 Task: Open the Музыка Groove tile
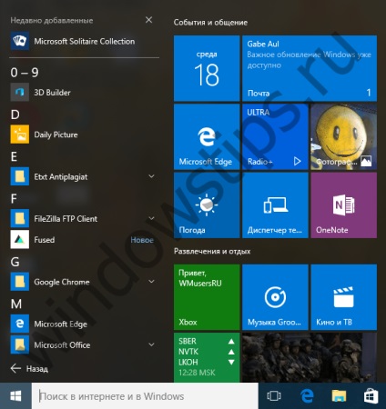point(275,297)
